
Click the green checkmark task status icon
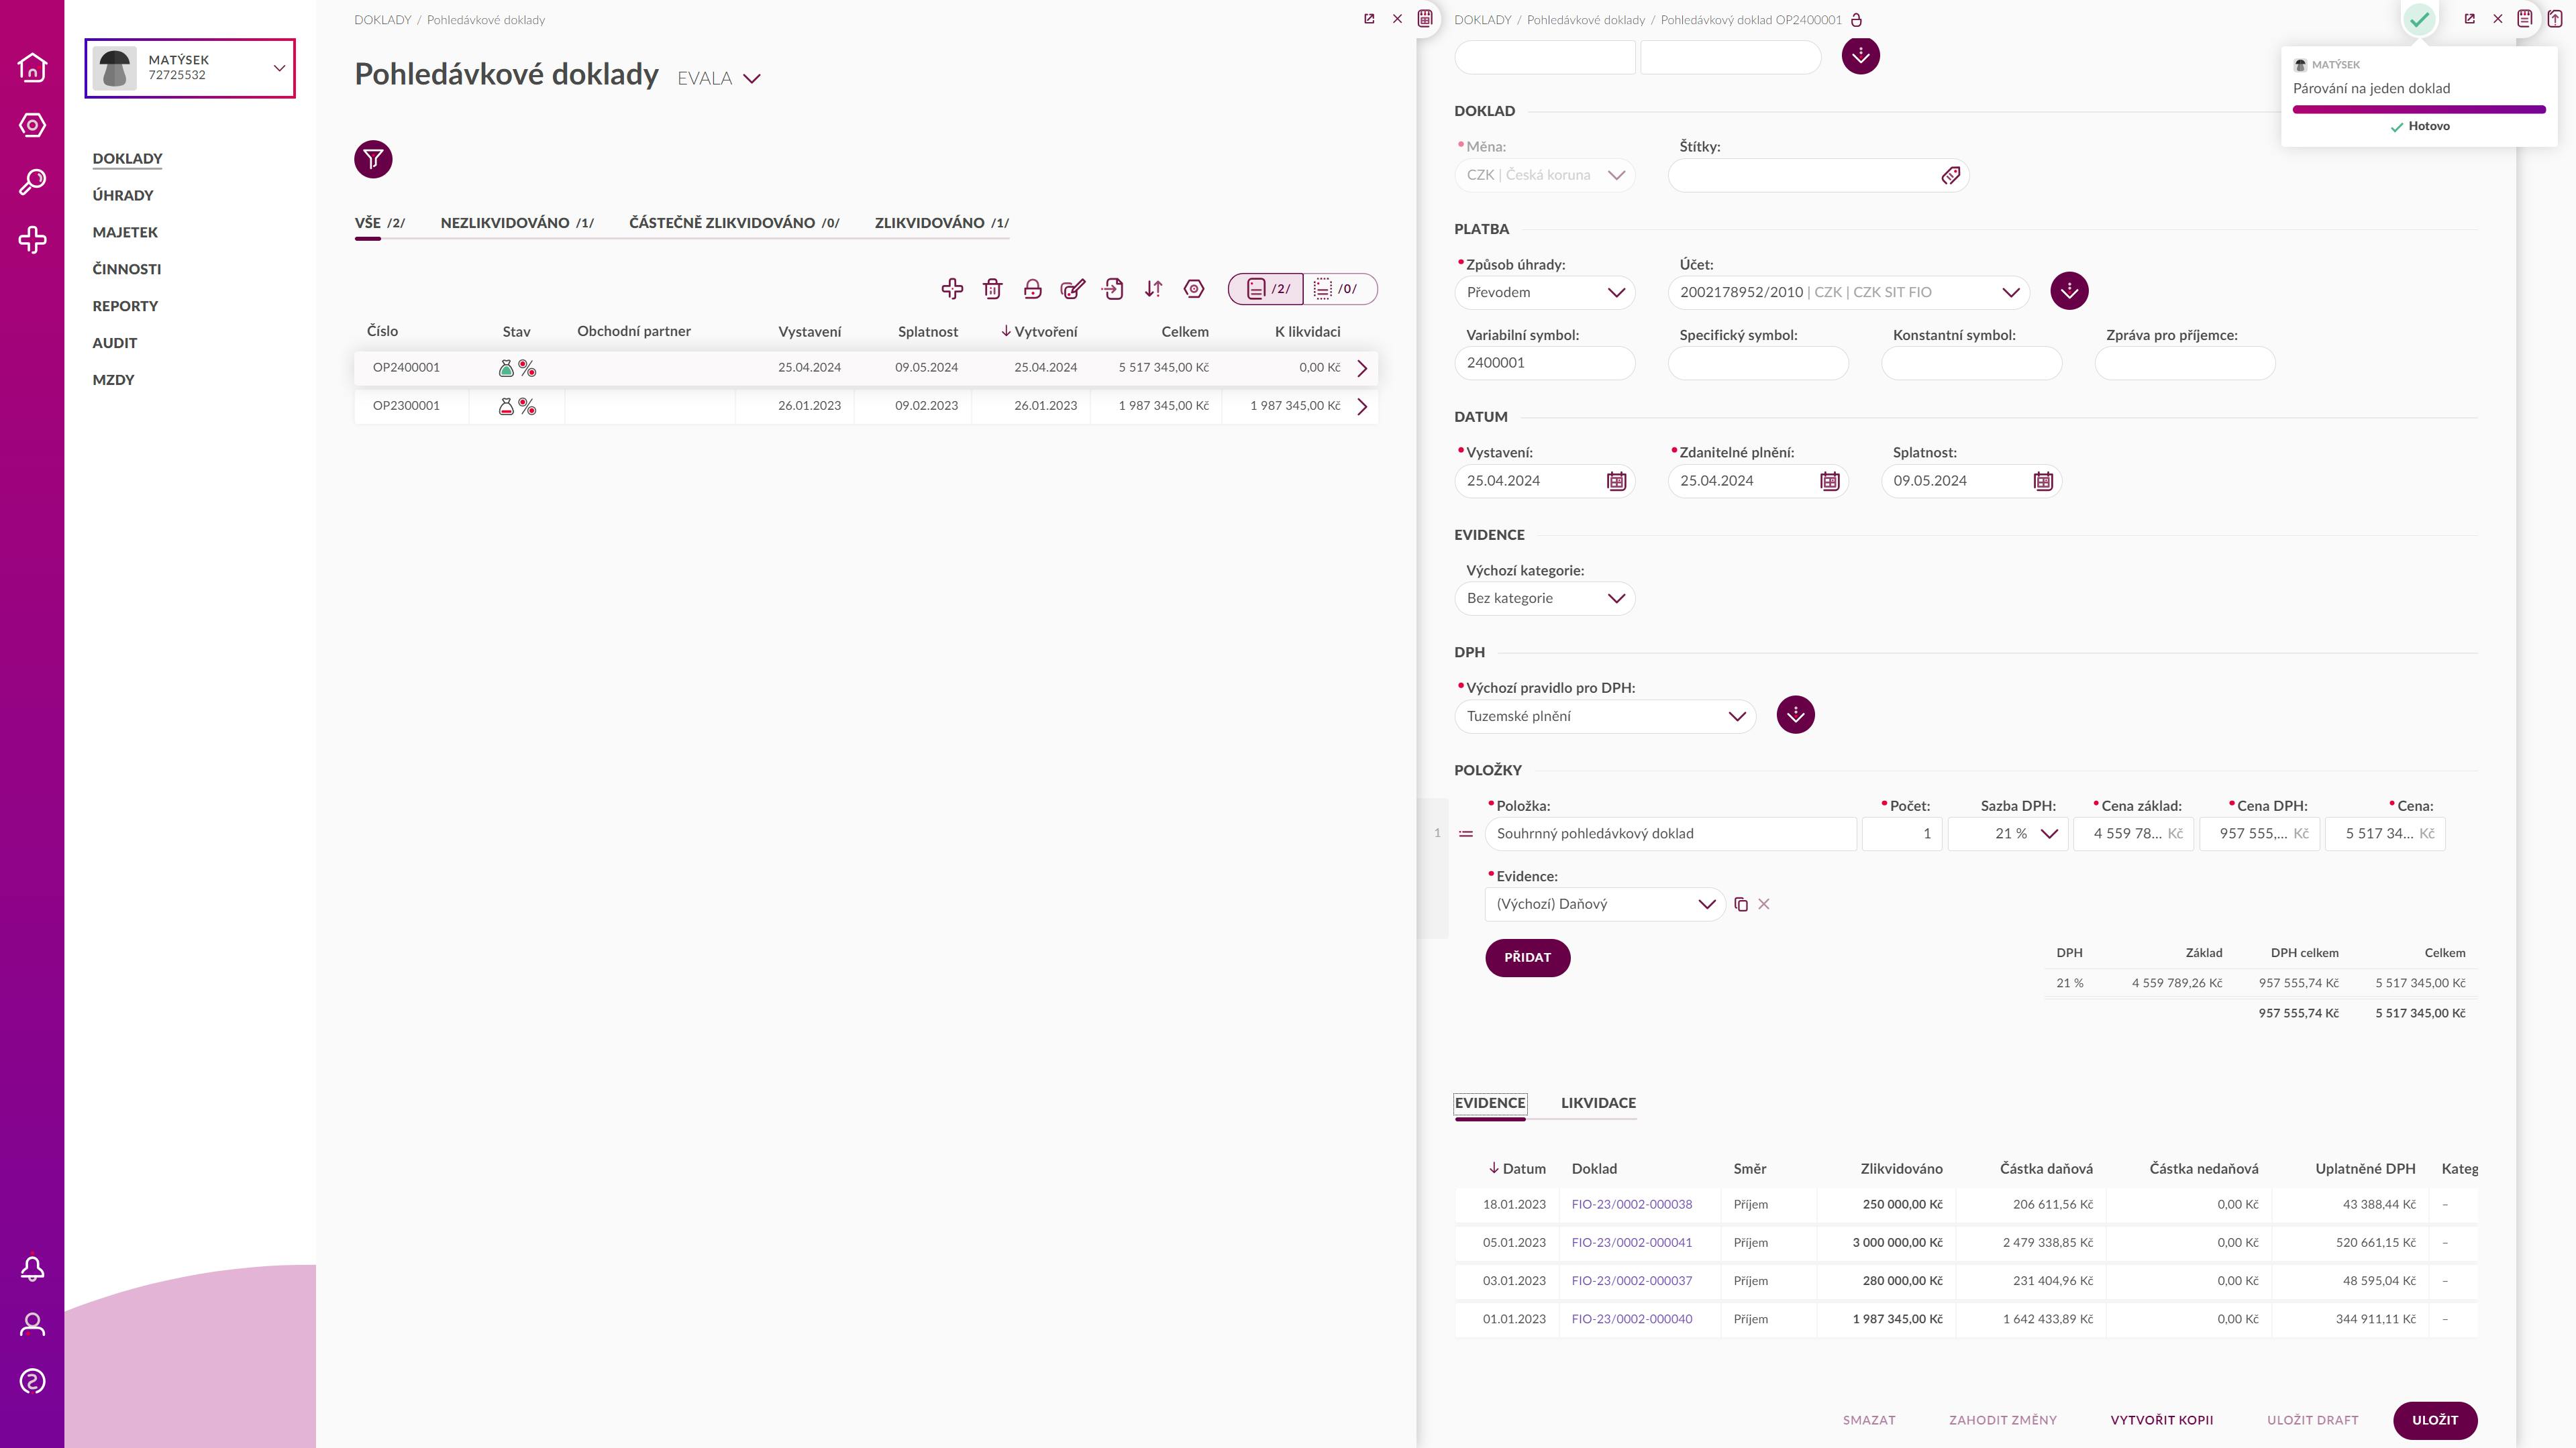click(2419, 19)
